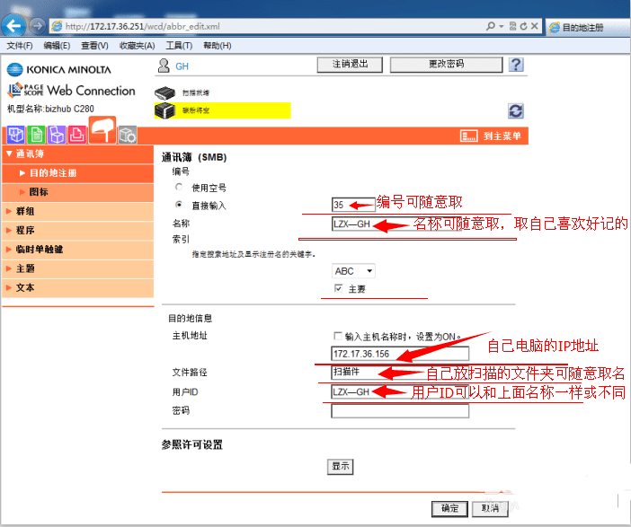Screen dimensions: 631x527
Task: Click the PageScope Web Connection logo
Action: pyautogui.click(x=71, y=90)
